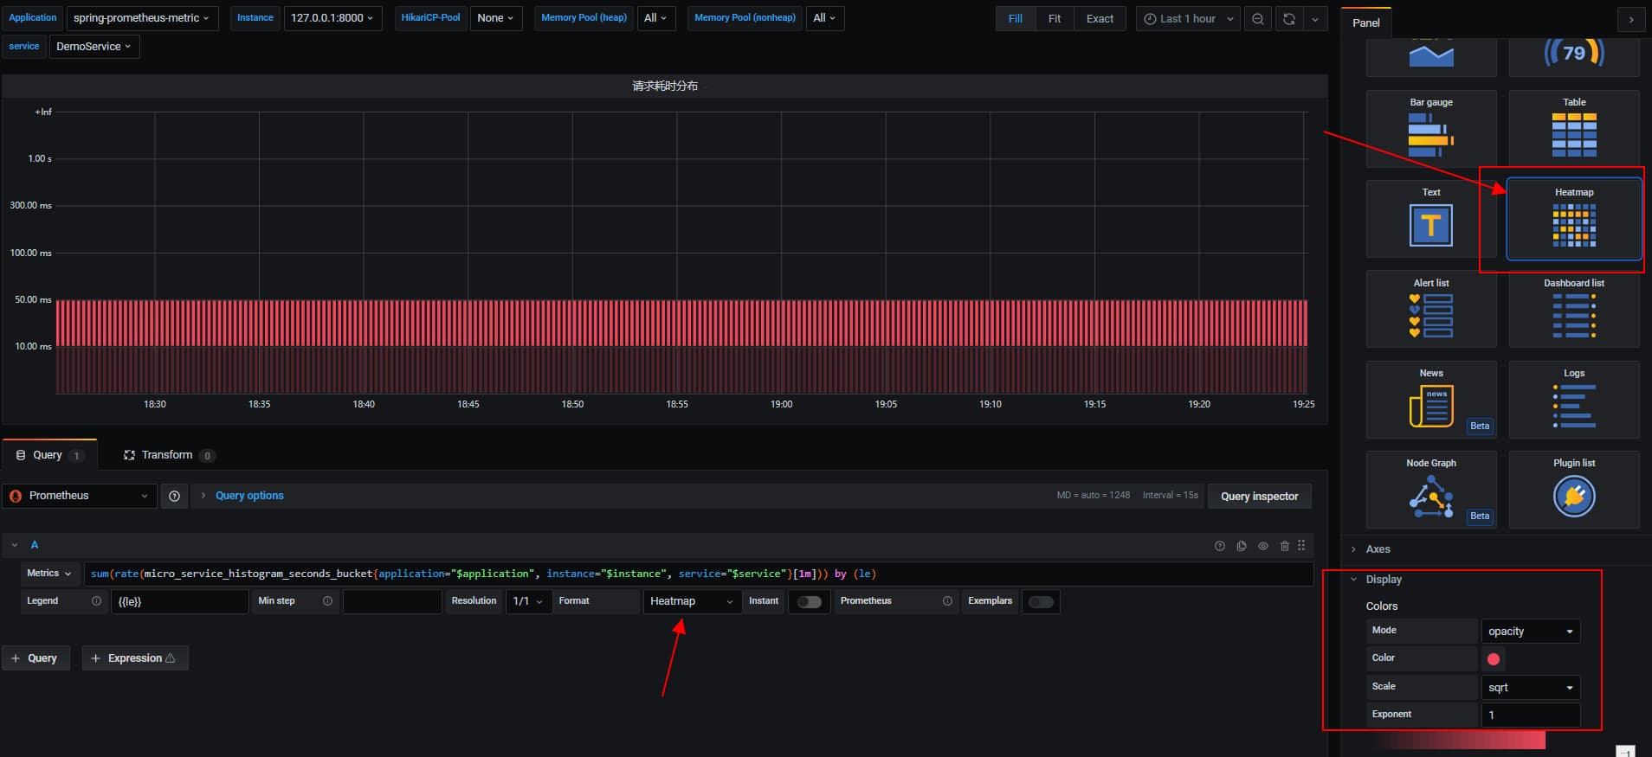Hide query A with eye icon
This screenshot has height=757, width=1652.
point(1262,546)
